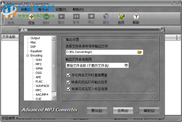This screenshot has width=182, height=122.
Task: Click the tree scrollbar thumb
Action: pos(54,66)
